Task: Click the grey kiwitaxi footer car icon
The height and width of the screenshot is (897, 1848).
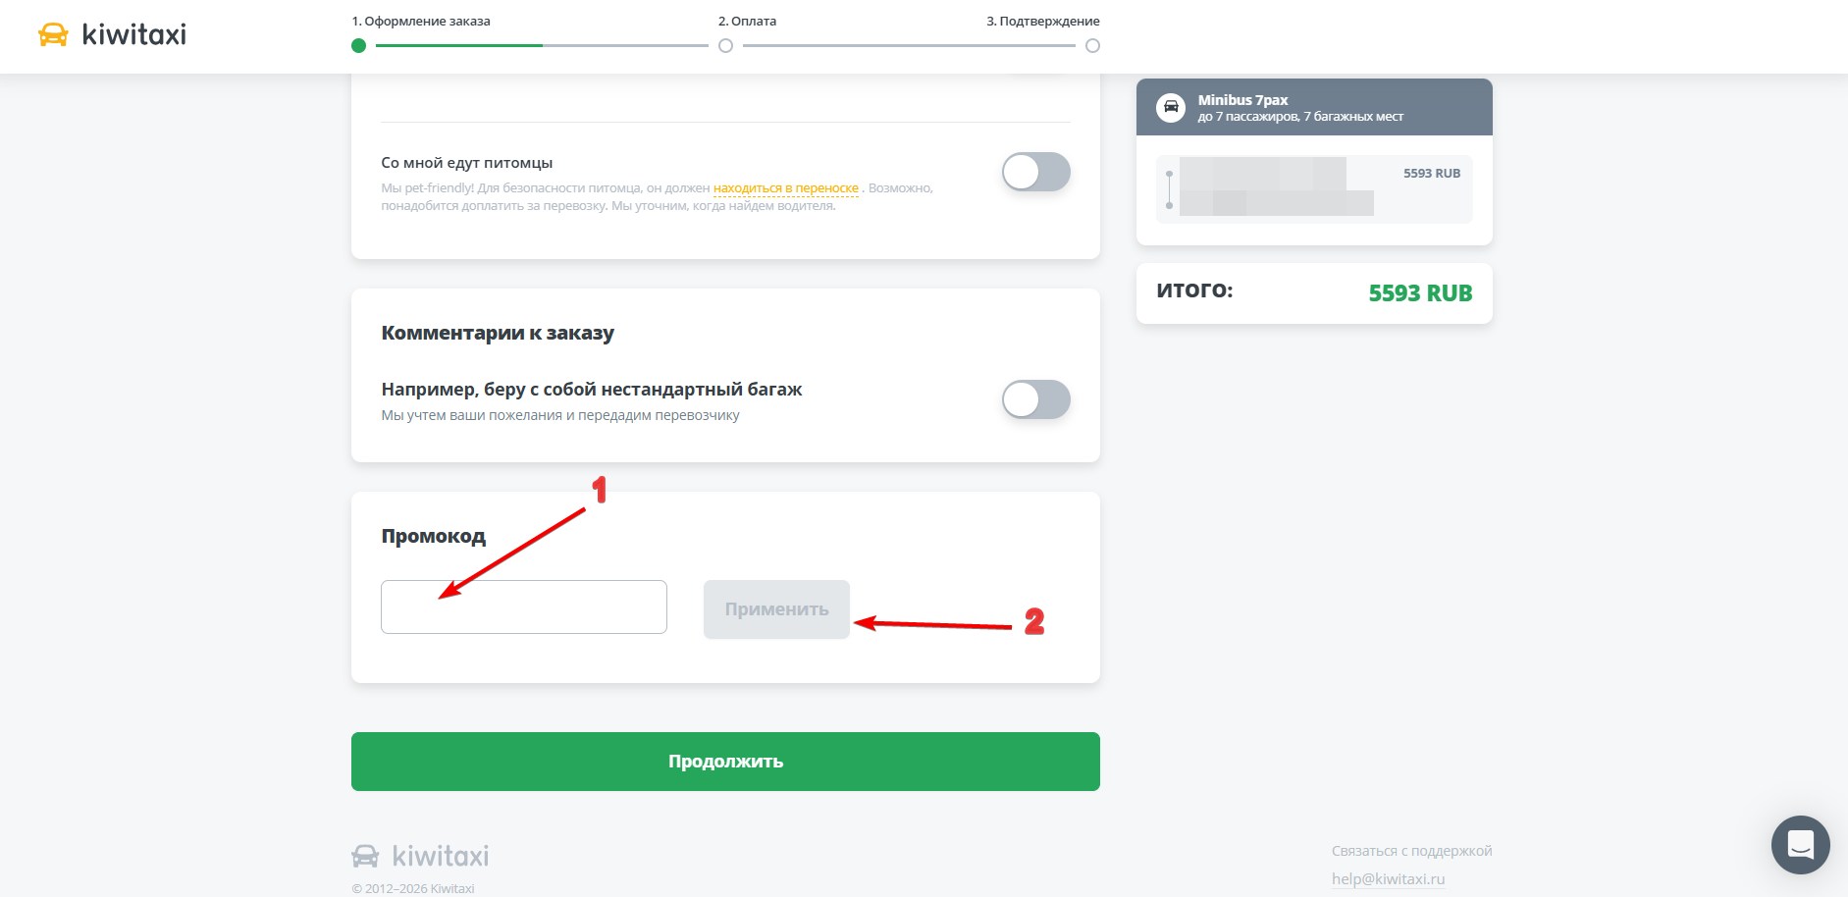Action: click(365, 856)
